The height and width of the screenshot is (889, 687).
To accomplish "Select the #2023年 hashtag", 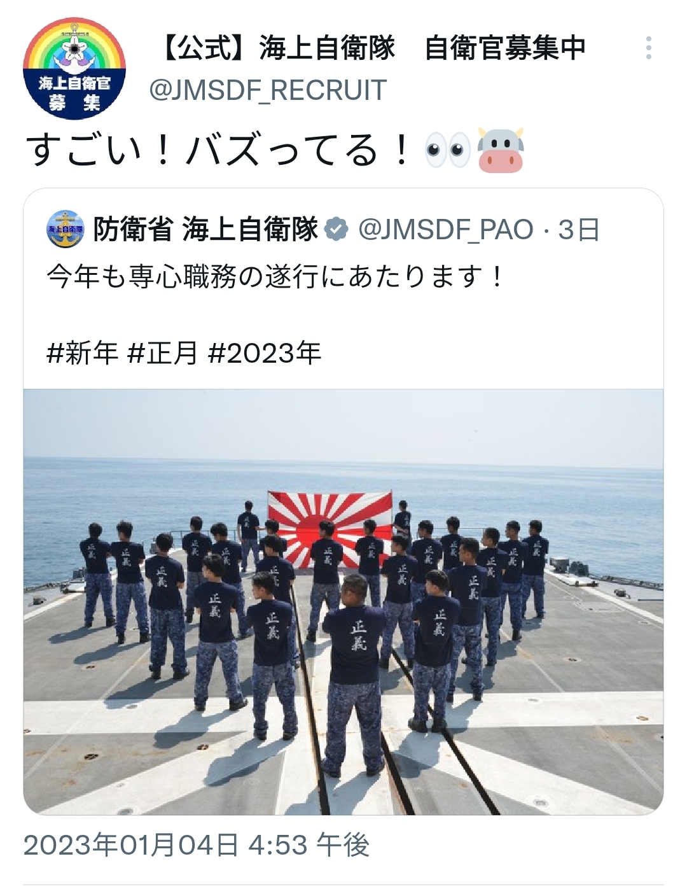I will (265, 353).
